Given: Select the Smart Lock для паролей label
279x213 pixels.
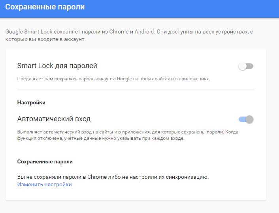Looking at the screenshot, I should [x=57, y=66].
